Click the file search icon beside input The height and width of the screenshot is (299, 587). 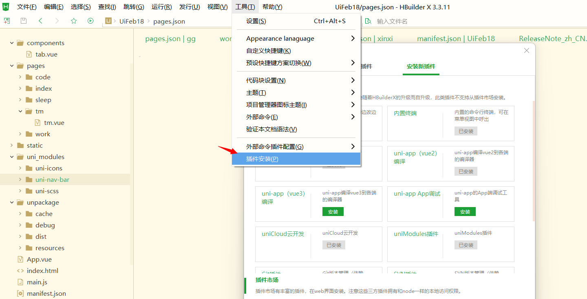[368, 21]
